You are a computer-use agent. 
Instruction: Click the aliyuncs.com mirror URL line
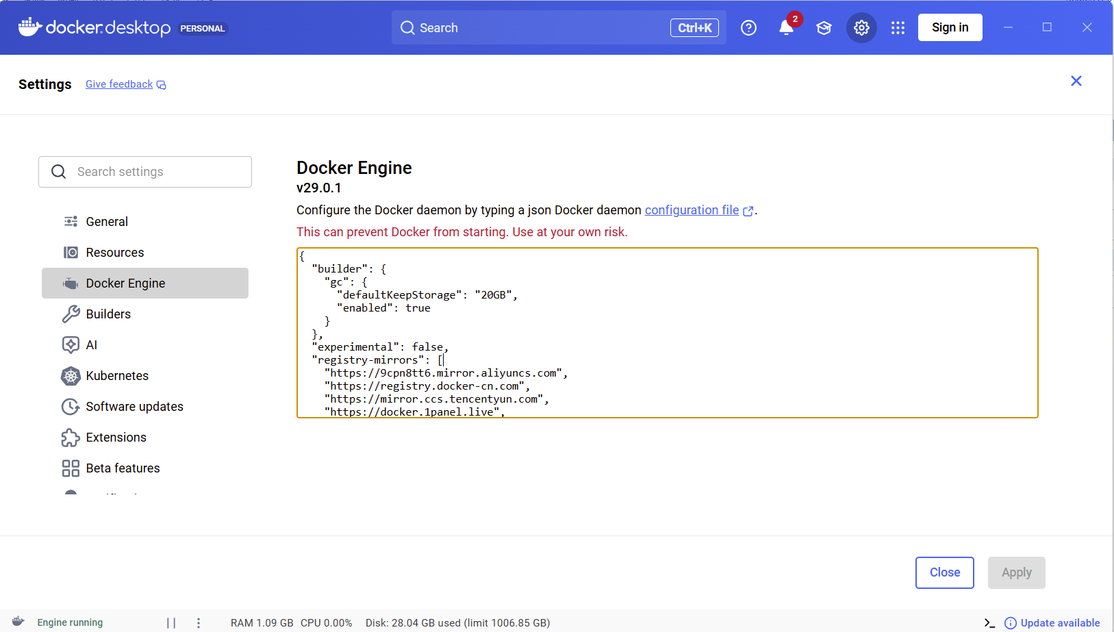point(446,373)
